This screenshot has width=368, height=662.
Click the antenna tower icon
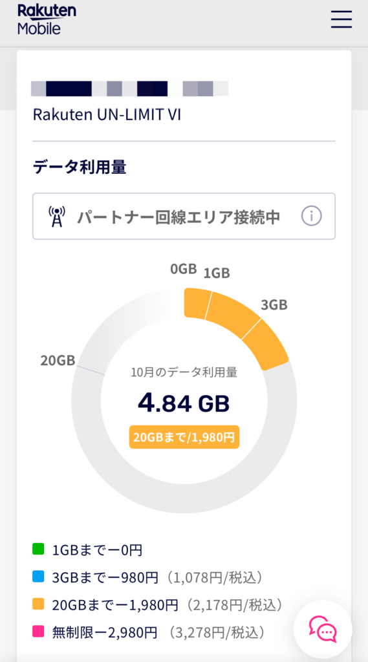[x=56, y=217]
